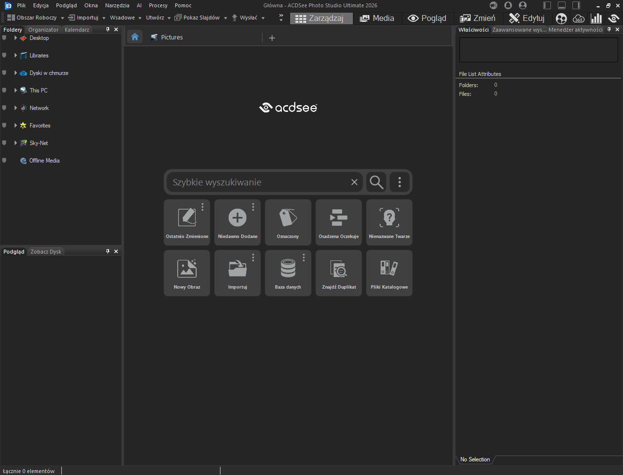Open the Baza danych tile
Viewport: 623px width, 475px height.
288,273
